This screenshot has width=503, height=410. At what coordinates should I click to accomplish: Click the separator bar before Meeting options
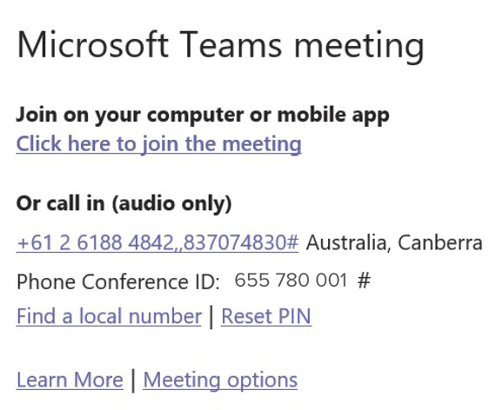pyautogui.click(x=133, y=380)
